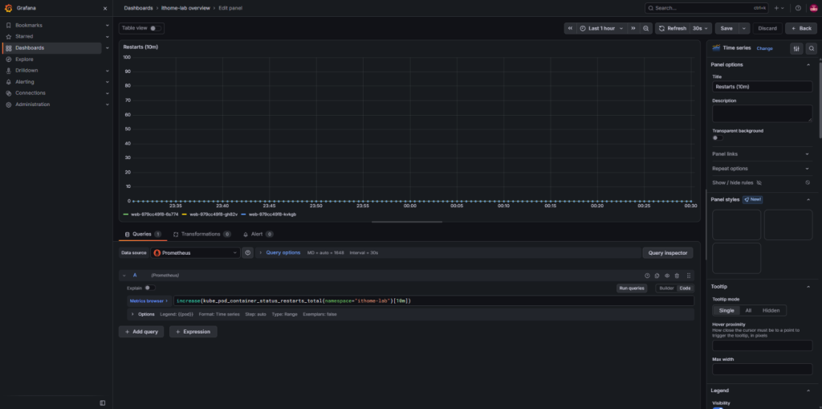The image size is (822, 409).
Task: Click the Refresh button
Action: point(673,28)
